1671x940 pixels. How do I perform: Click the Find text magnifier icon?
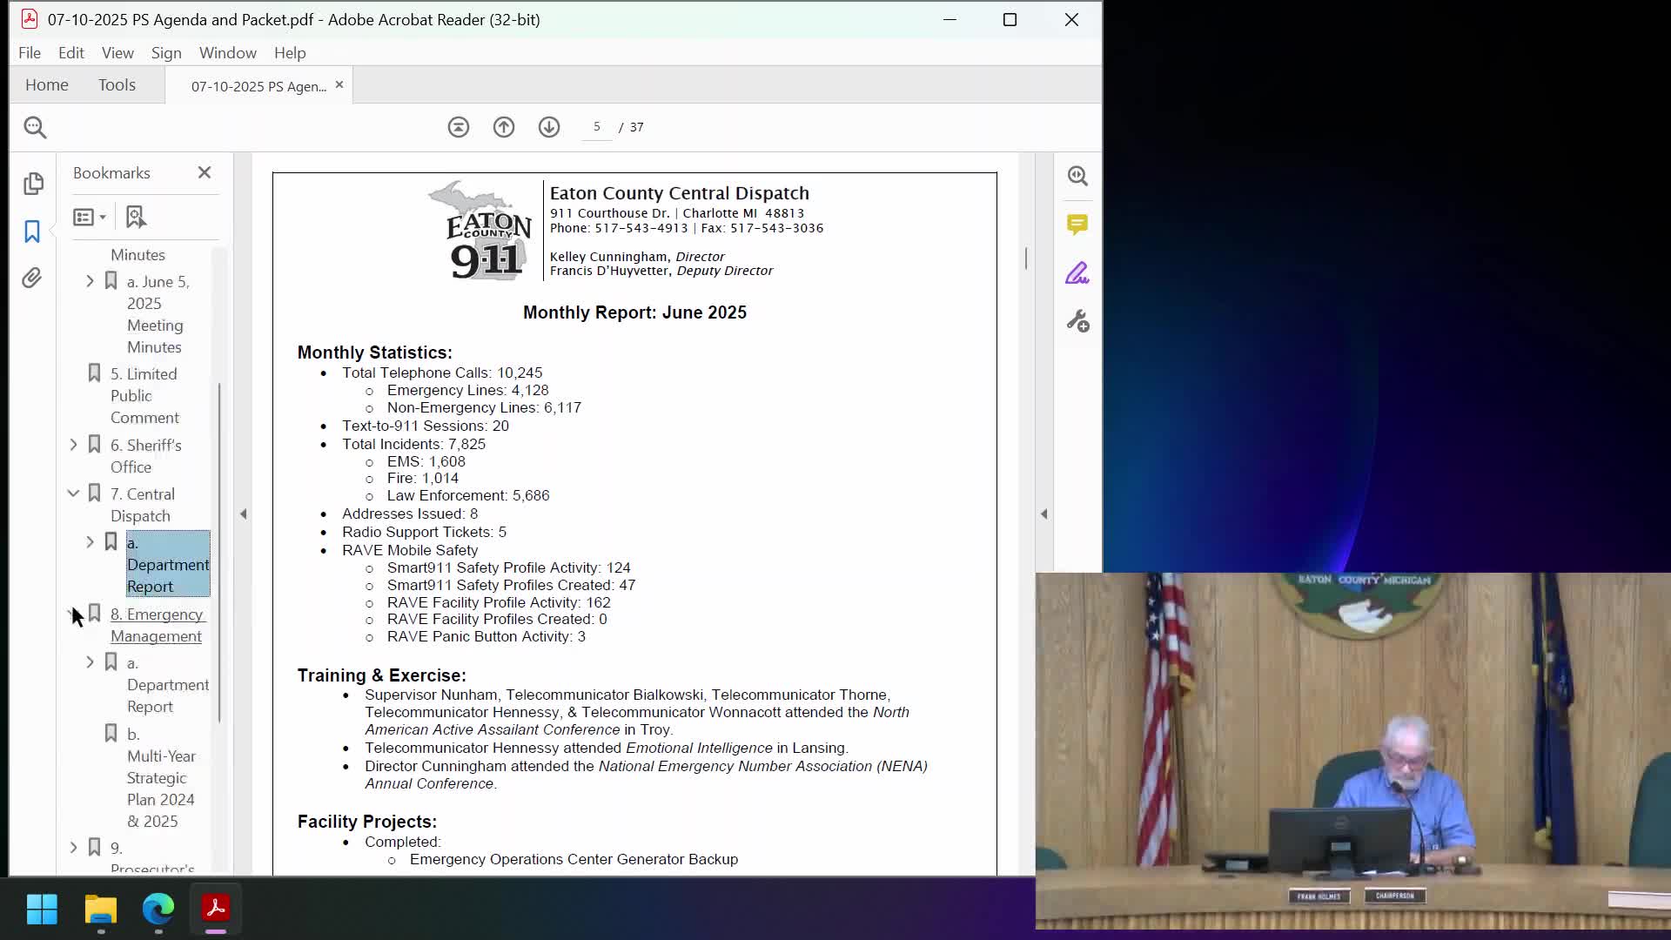pos(35,127)
